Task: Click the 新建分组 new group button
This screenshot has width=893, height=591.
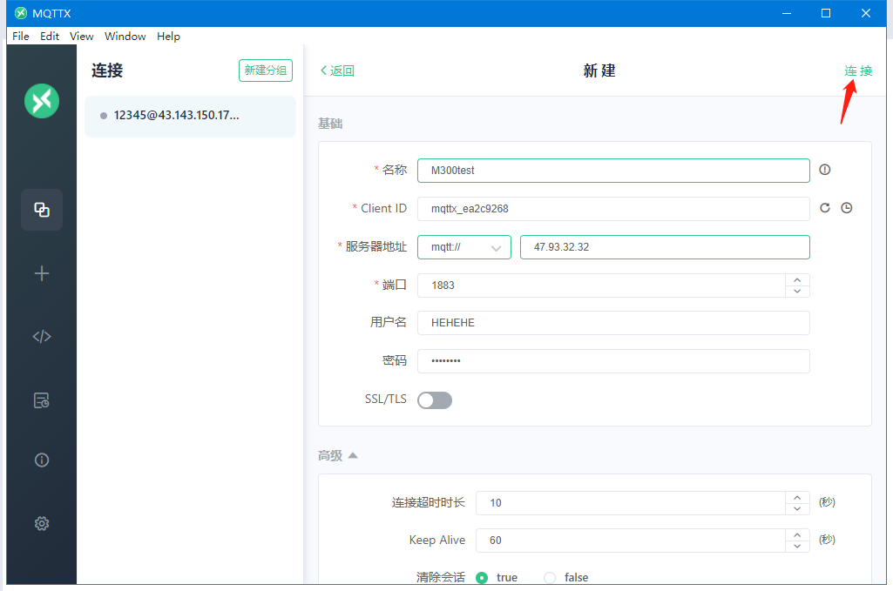Action: pos(266,71)
